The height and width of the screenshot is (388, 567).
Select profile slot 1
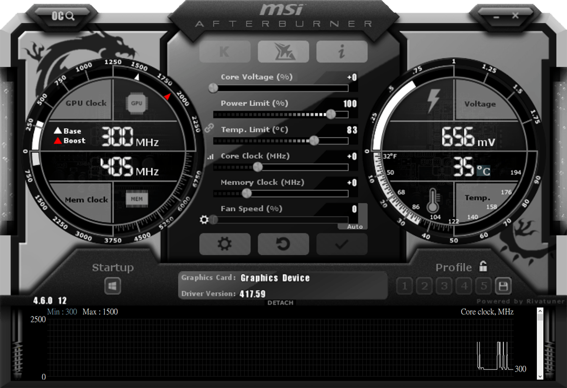coord(404,286)
